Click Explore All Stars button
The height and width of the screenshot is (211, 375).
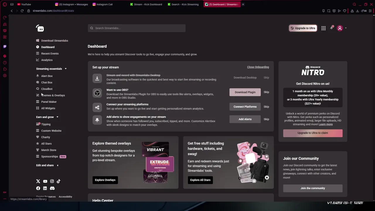pyautogui.click(x=200, y=180)
